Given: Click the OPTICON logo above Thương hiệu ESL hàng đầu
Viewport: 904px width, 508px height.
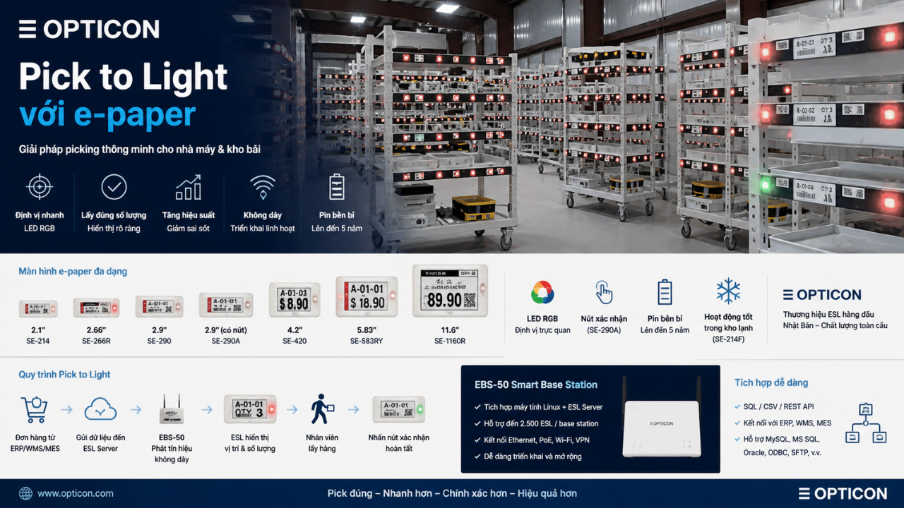Looking at the screenshot, I should [822, 295].
